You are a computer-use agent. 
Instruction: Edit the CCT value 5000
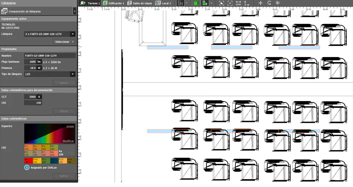pos(30,97)
